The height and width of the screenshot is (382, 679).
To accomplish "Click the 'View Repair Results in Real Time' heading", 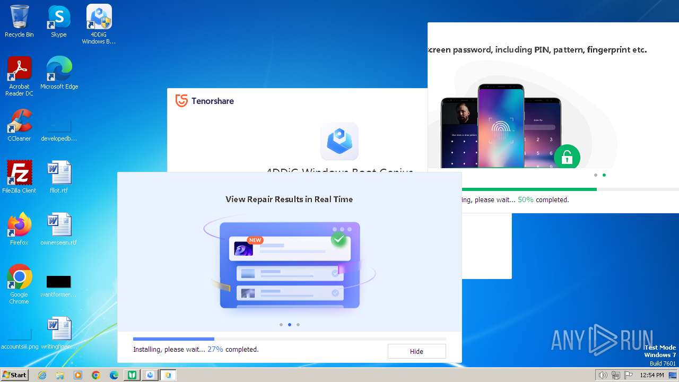I will click(289, 199).
